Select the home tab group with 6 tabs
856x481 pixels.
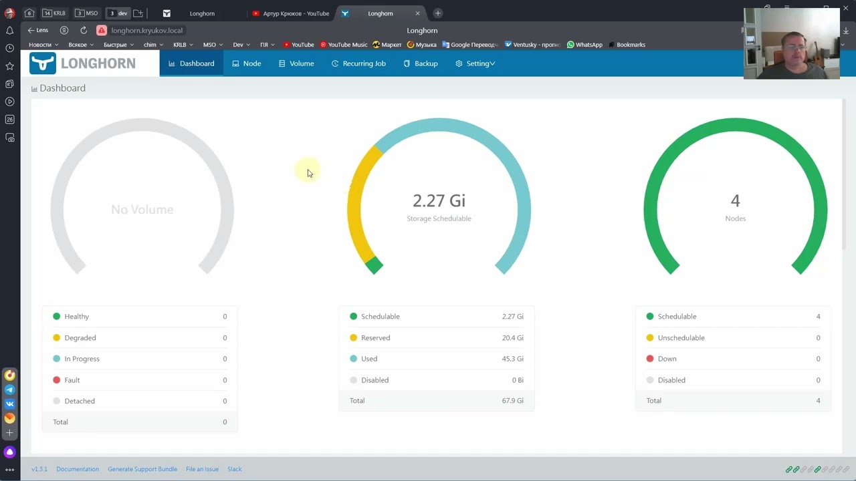pyautogui.click(x=29, y=13)
